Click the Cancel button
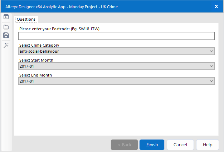224x152 pixels. tap(180, 145)
